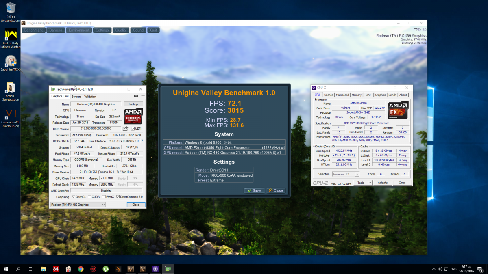The width and height of the screenshot is (488, 274).
Task: Click the Close button in GPU-Z
Action: coord(136,205)
